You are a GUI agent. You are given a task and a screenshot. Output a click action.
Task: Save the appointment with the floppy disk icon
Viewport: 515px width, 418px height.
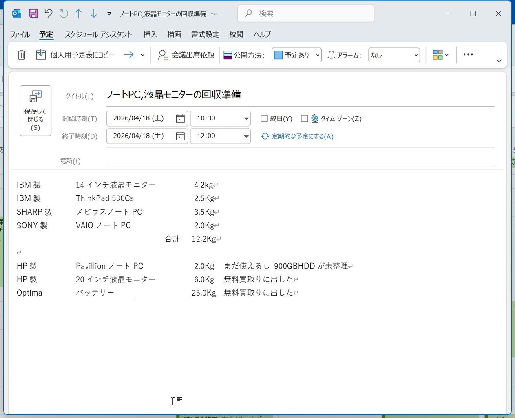point(33,13)
